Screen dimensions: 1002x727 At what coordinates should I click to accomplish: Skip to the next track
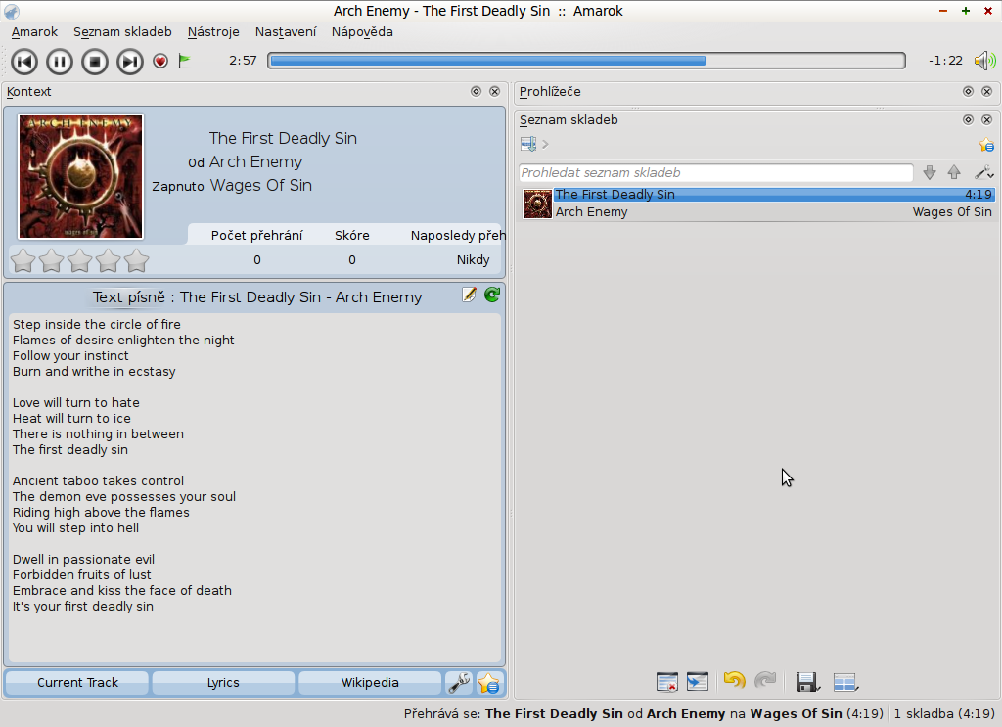(130, 62)
